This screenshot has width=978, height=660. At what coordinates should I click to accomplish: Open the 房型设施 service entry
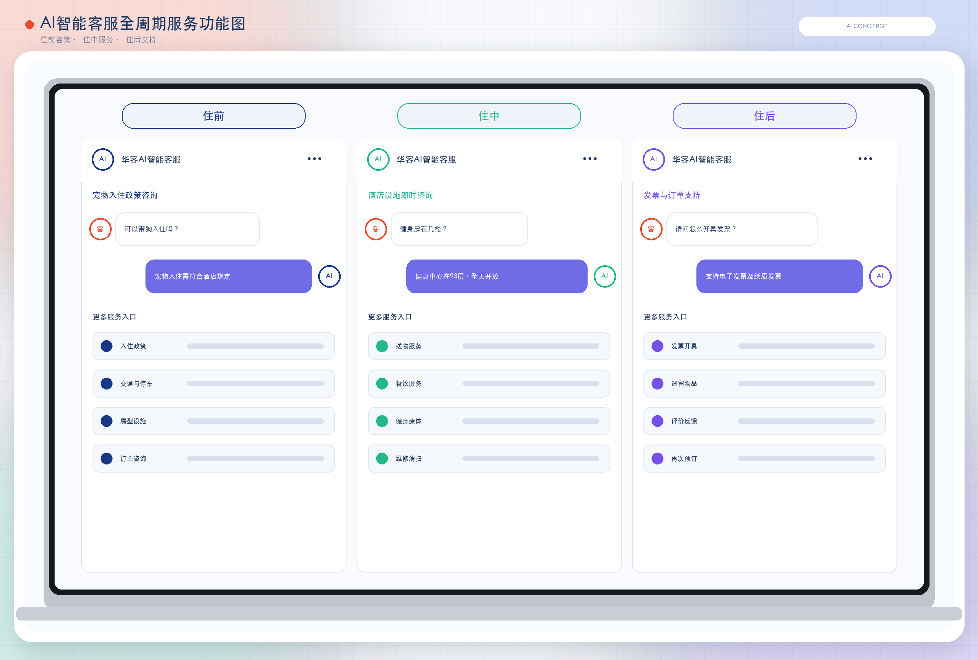(214, 421)
